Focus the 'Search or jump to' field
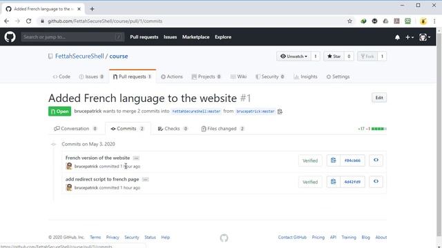The image size is (442, 248). click(x=73, y=37)
